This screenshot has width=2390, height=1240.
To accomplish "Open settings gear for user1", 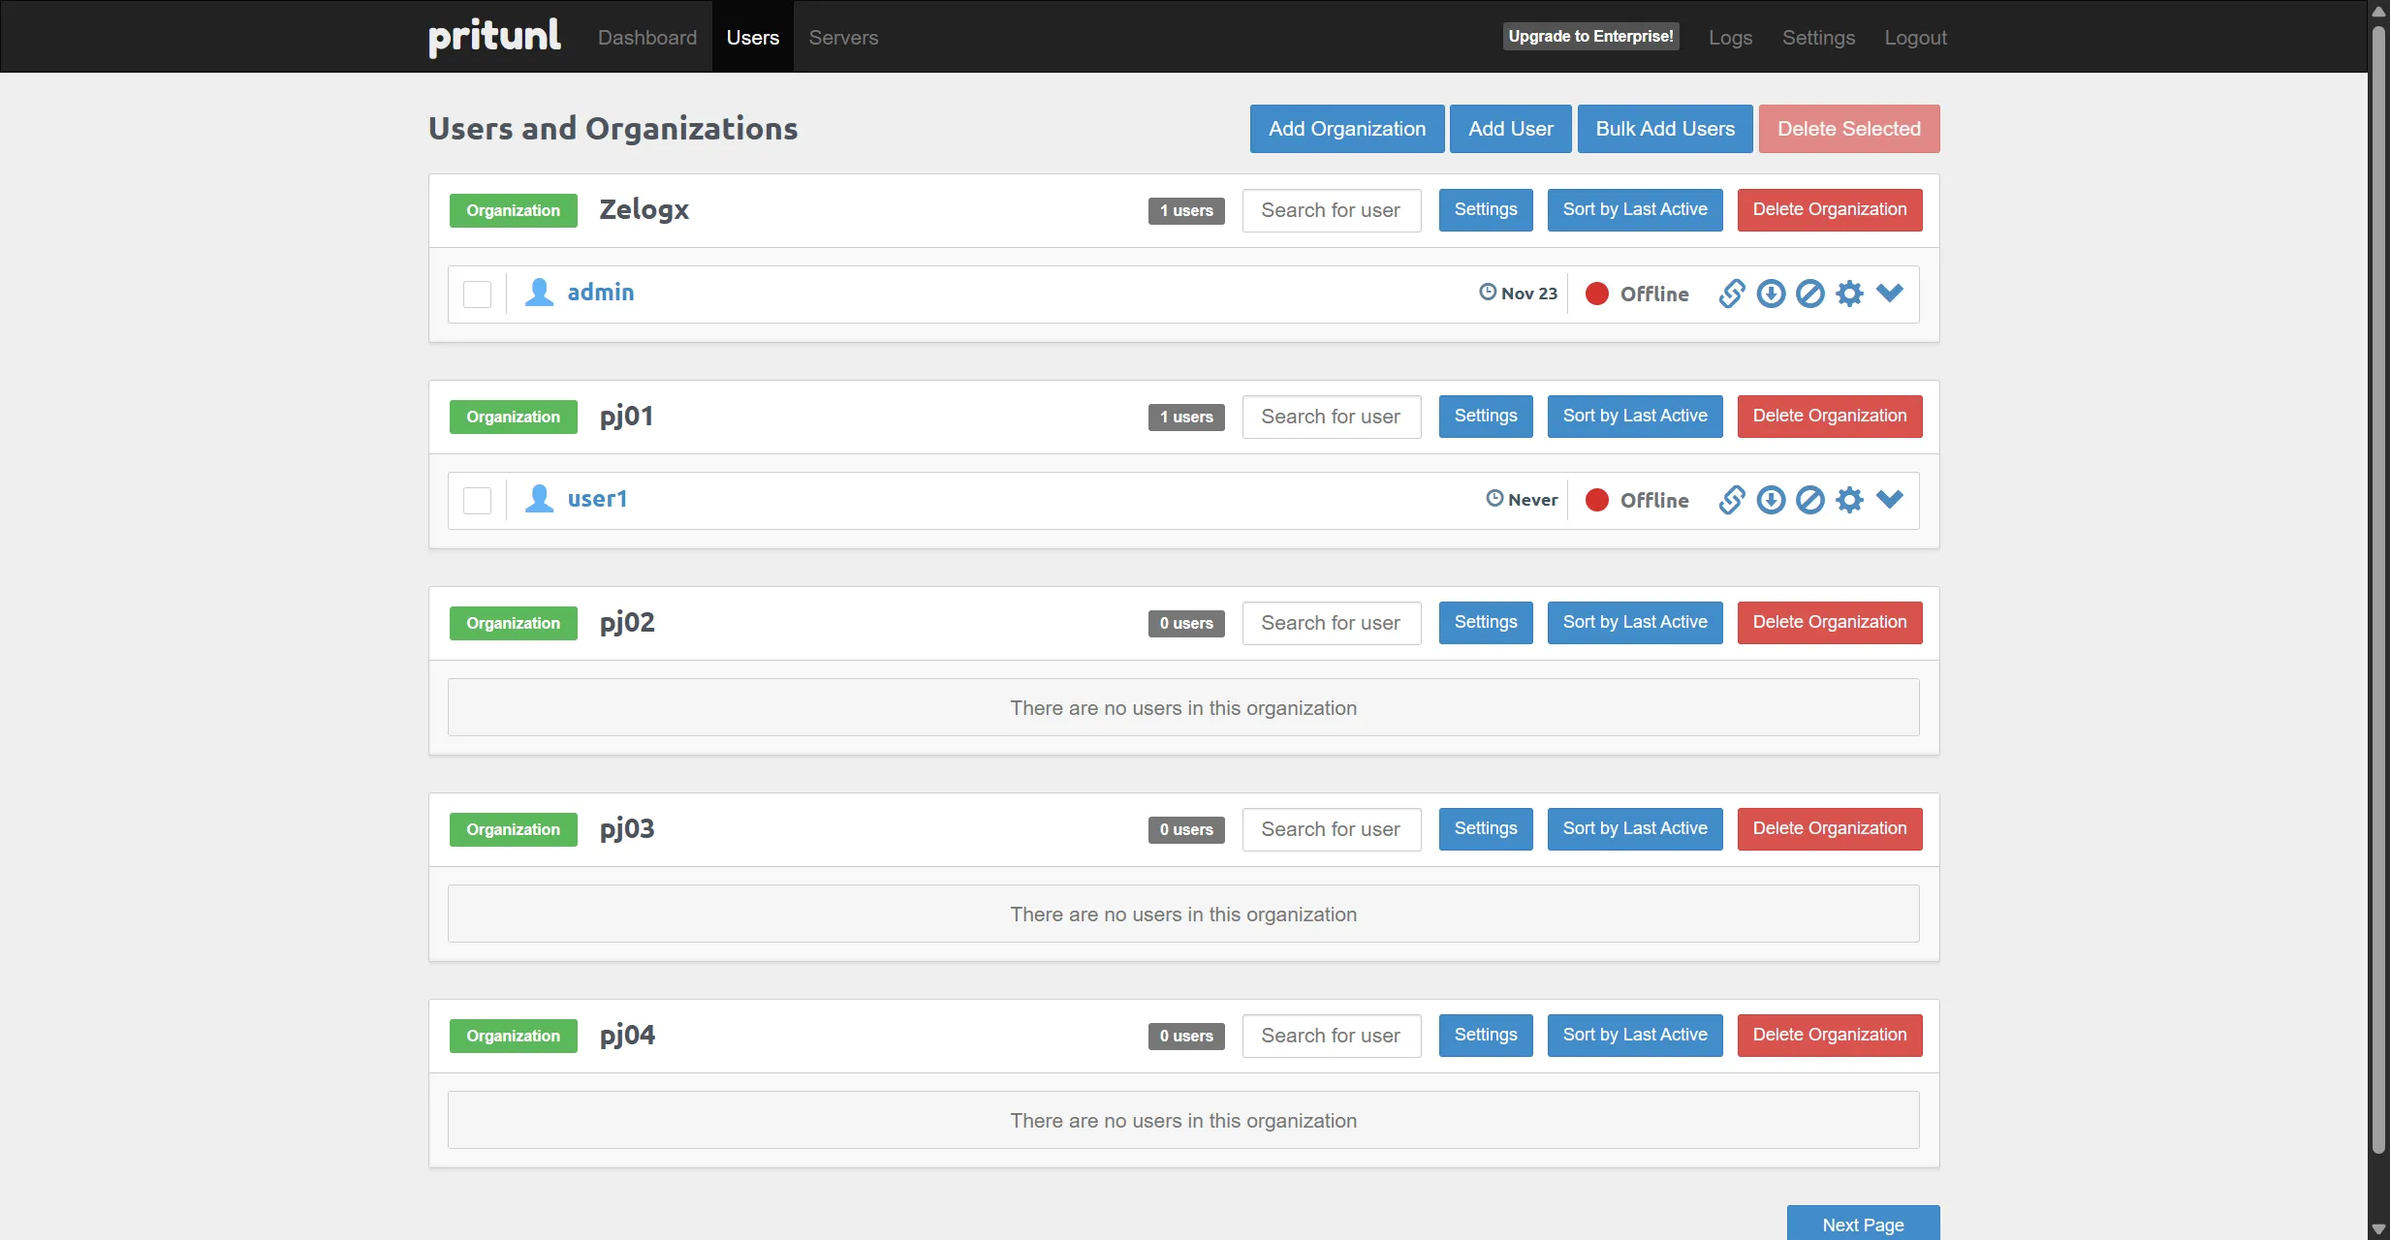I will click(1850, 500).
